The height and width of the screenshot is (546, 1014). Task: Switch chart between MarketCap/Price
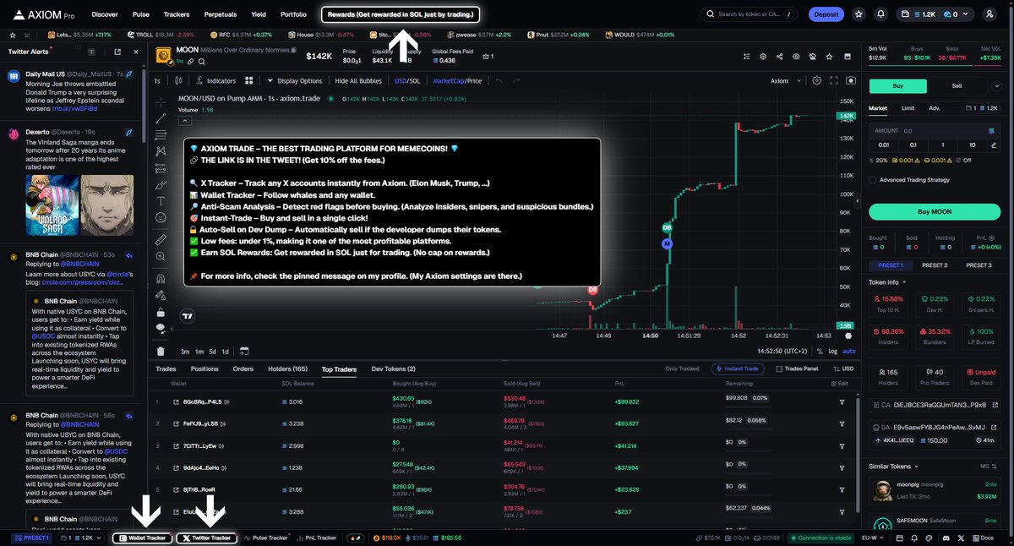457,81
